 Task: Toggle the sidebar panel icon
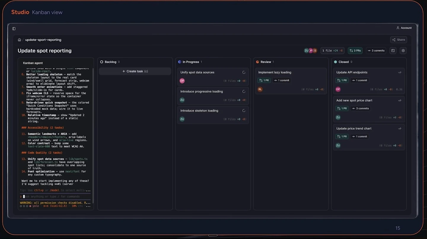pos(14,29)
